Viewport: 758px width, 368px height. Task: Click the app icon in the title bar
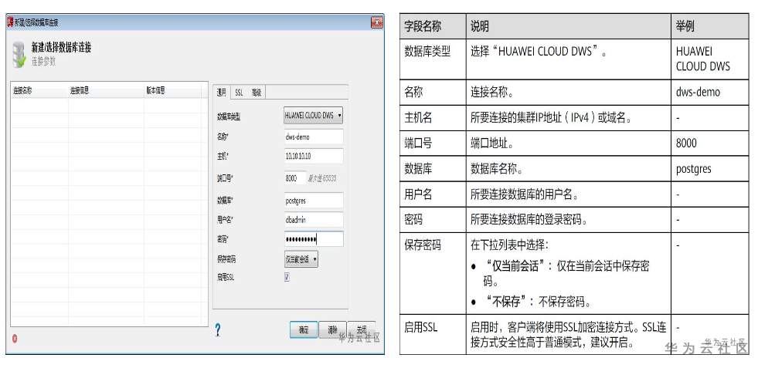click(10, 22)
